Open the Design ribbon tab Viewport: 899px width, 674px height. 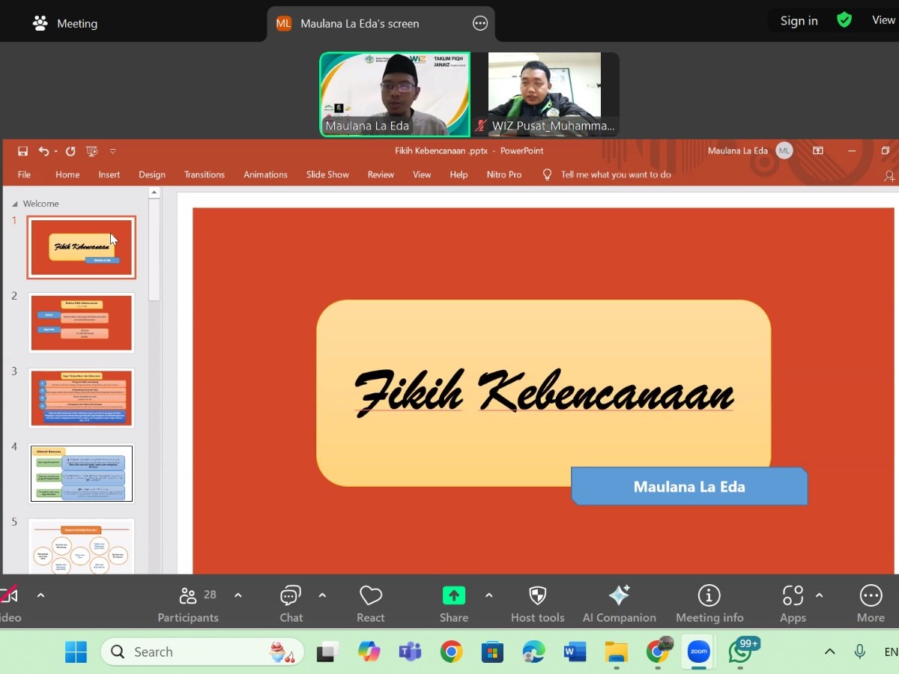pos(152,174)
